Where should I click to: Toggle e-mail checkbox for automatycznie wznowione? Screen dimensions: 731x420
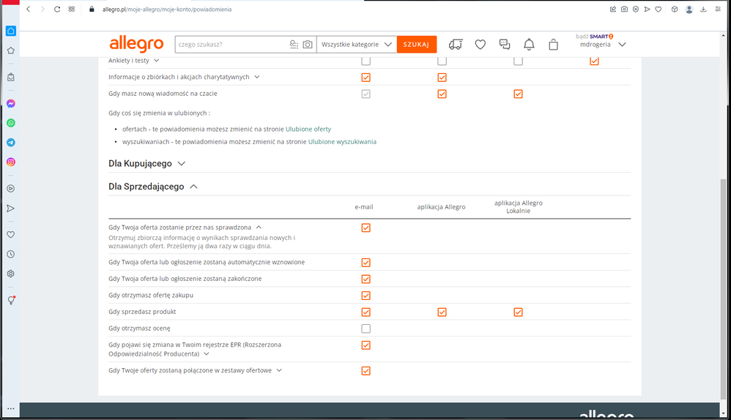[366, 263]
